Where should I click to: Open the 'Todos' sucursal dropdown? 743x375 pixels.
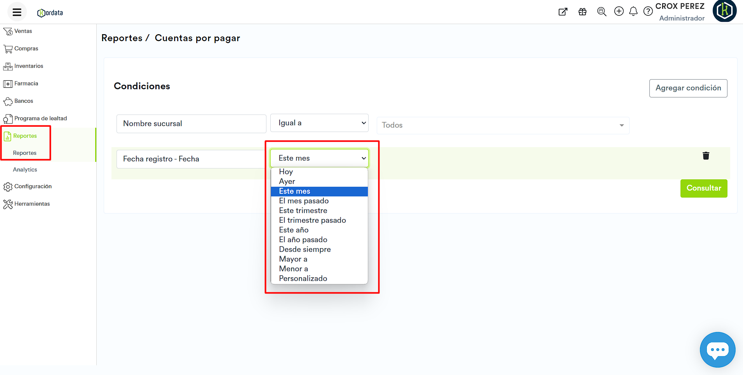coord(503,125)
